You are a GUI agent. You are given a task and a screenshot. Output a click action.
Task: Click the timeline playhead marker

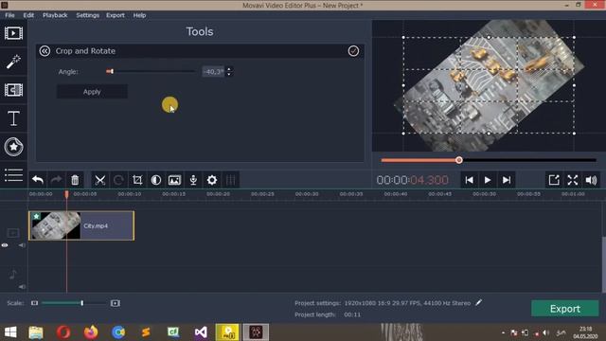(x=66, y=194)
